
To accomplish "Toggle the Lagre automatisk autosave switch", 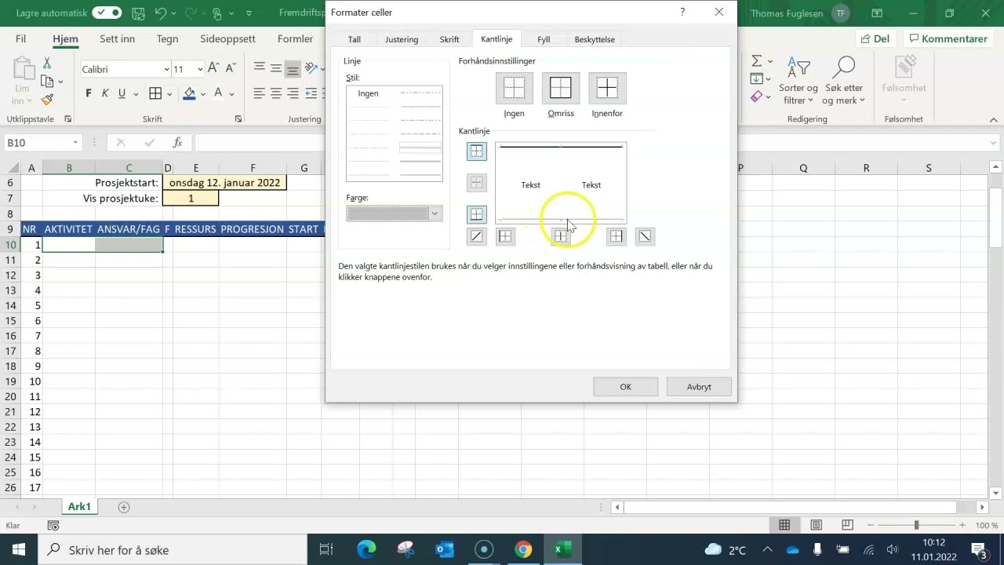I will [107, 13].
